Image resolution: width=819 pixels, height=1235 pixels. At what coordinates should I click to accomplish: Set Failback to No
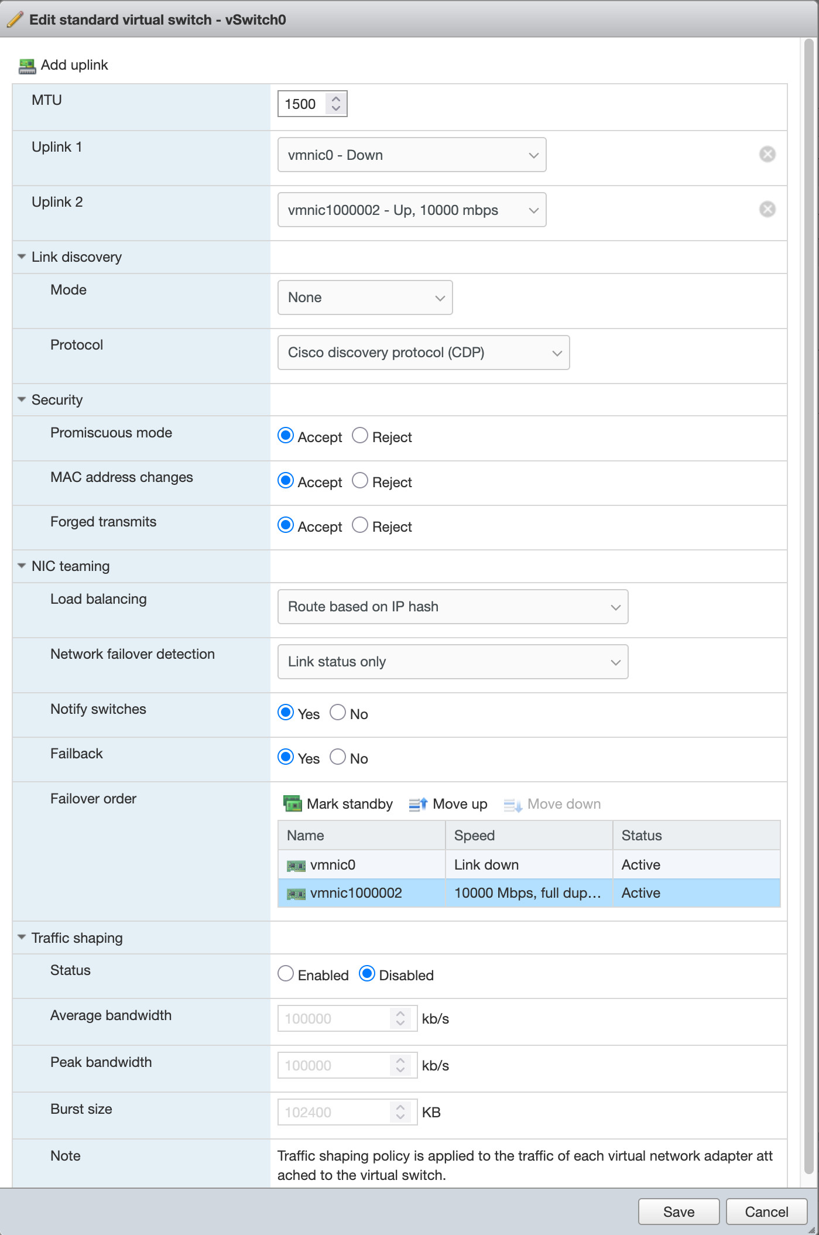click(338, 757)
